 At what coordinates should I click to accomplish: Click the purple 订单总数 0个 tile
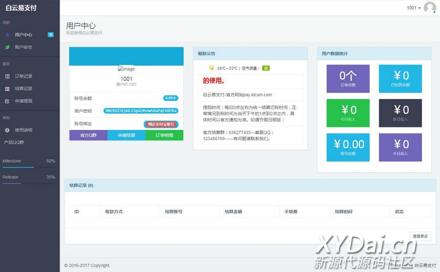[348, 79]
